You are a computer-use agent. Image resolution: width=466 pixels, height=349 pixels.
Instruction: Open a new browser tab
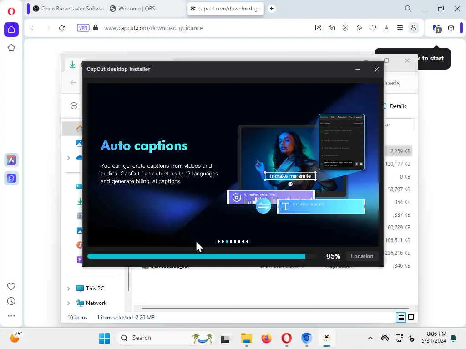click(x=272, y=9)
